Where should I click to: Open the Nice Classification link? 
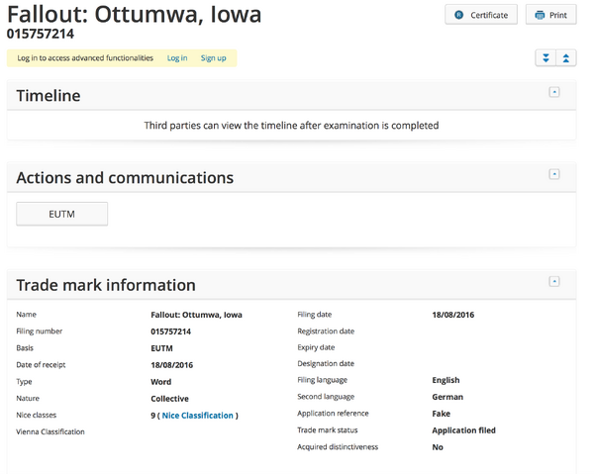point(197,416)
